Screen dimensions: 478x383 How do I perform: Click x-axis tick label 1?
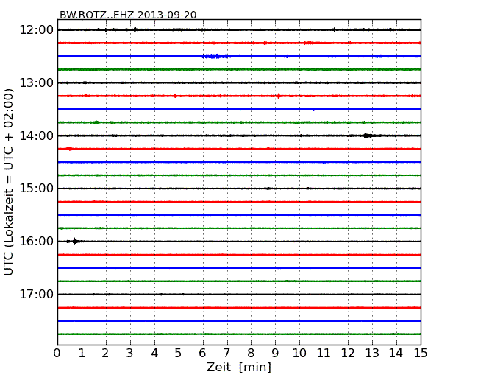[x=82, y=354]
